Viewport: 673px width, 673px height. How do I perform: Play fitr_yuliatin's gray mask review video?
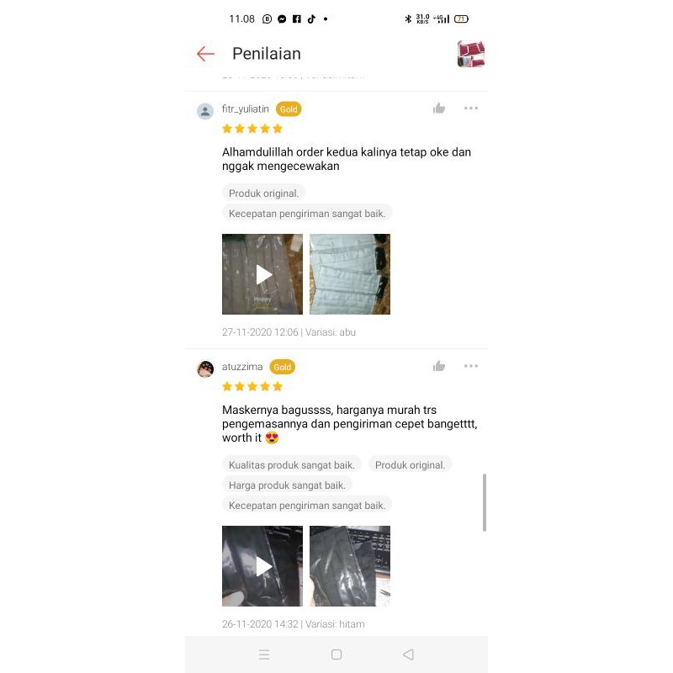[262, 274]
